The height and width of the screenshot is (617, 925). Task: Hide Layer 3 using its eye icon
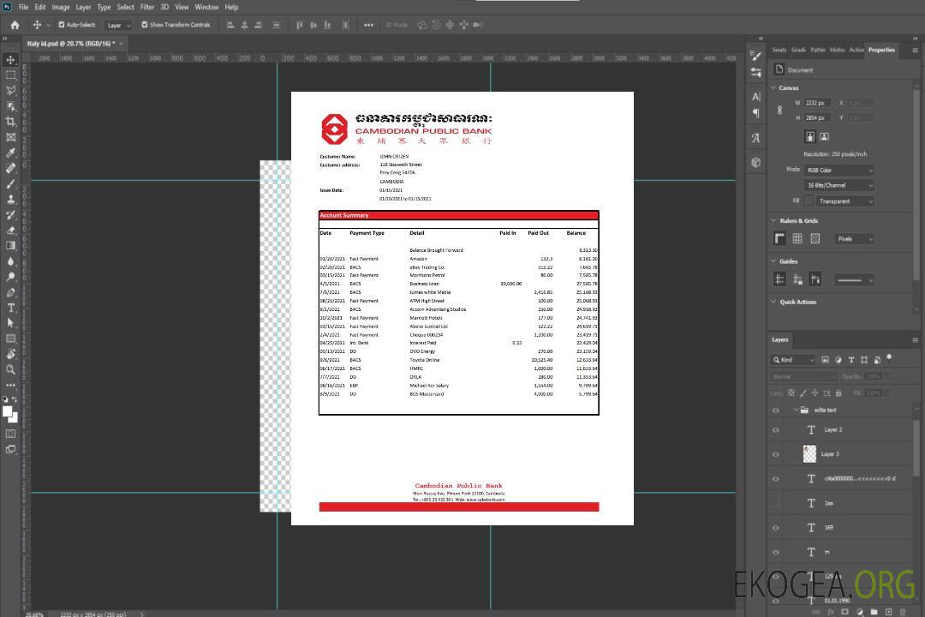(776, 455)
